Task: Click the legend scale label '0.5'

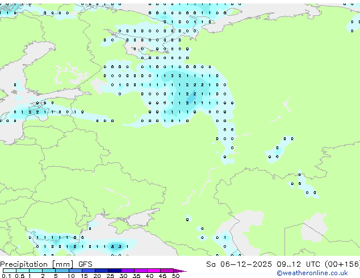Action: pyautogui.click(x=20, y=276)
